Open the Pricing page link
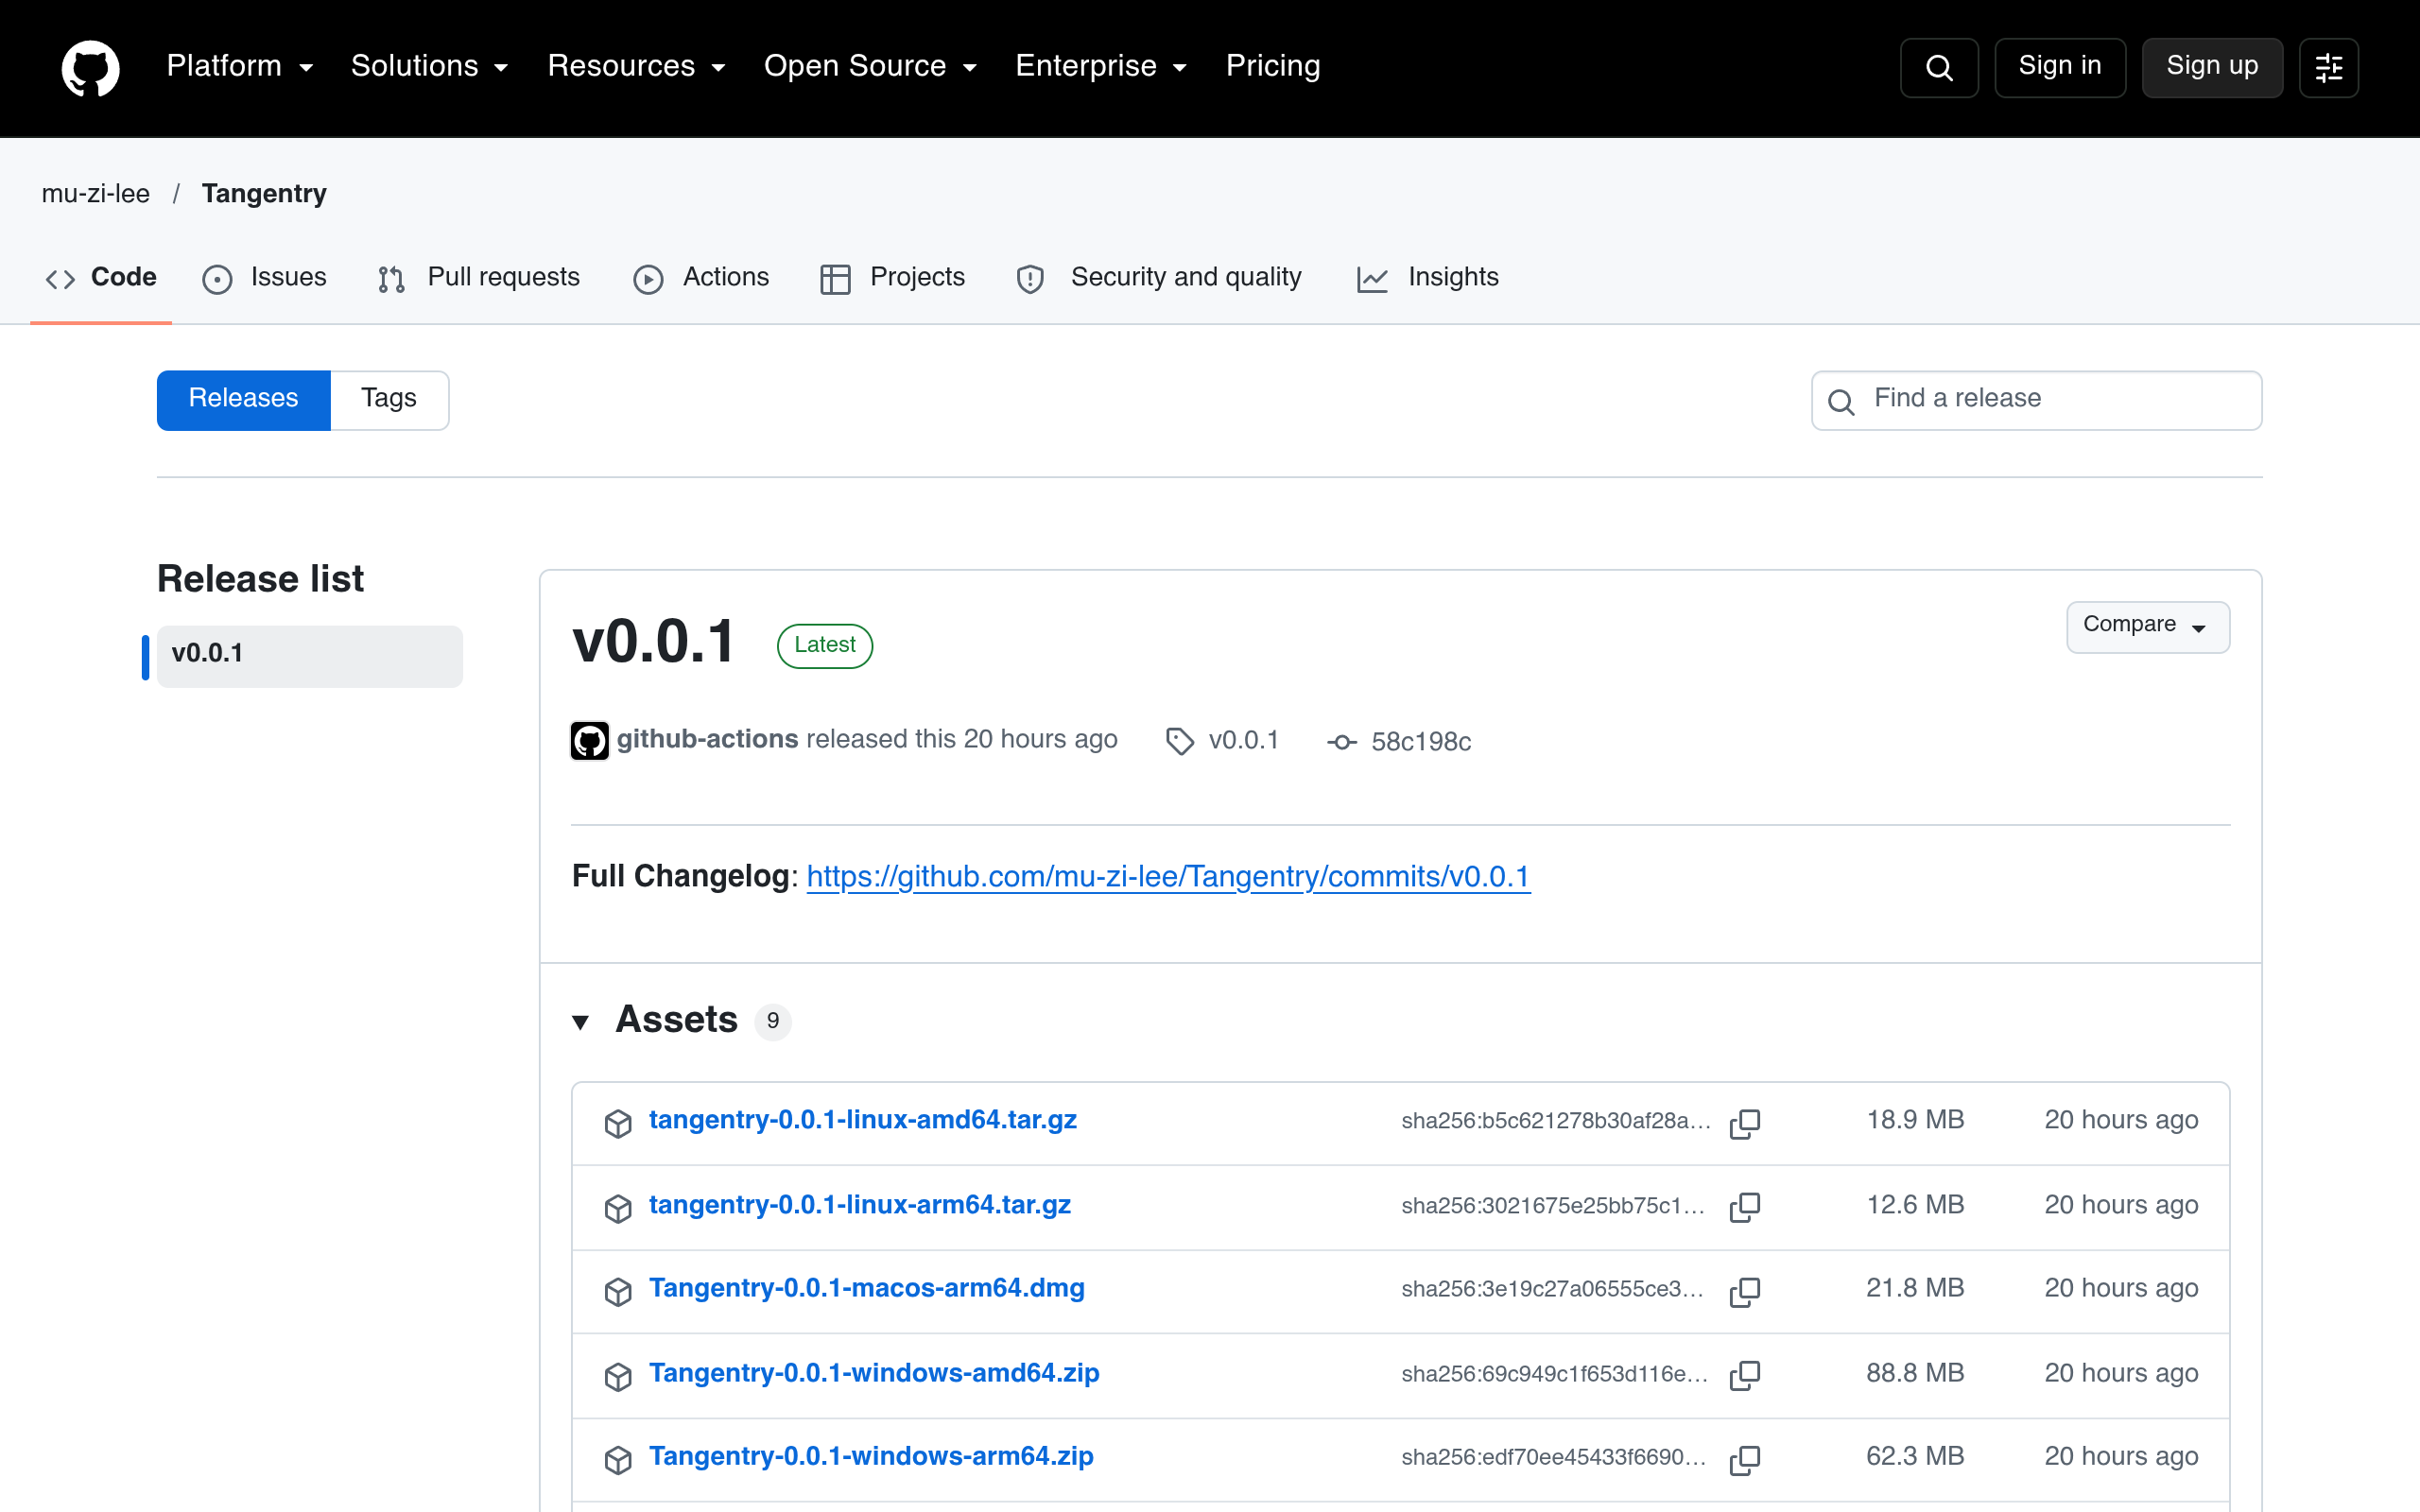The width and height of the screenshot is (2420, 1512). tap(1273, 66)
